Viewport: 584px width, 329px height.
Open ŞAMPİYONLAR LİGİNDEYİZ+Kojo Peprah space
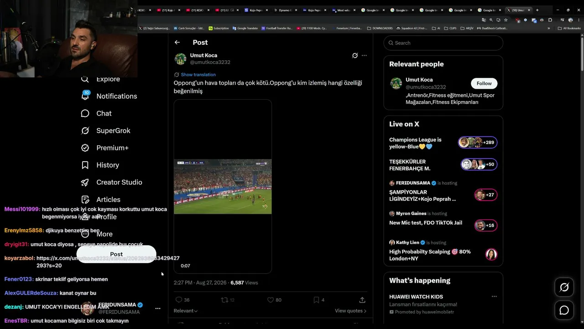pos(443,192)
